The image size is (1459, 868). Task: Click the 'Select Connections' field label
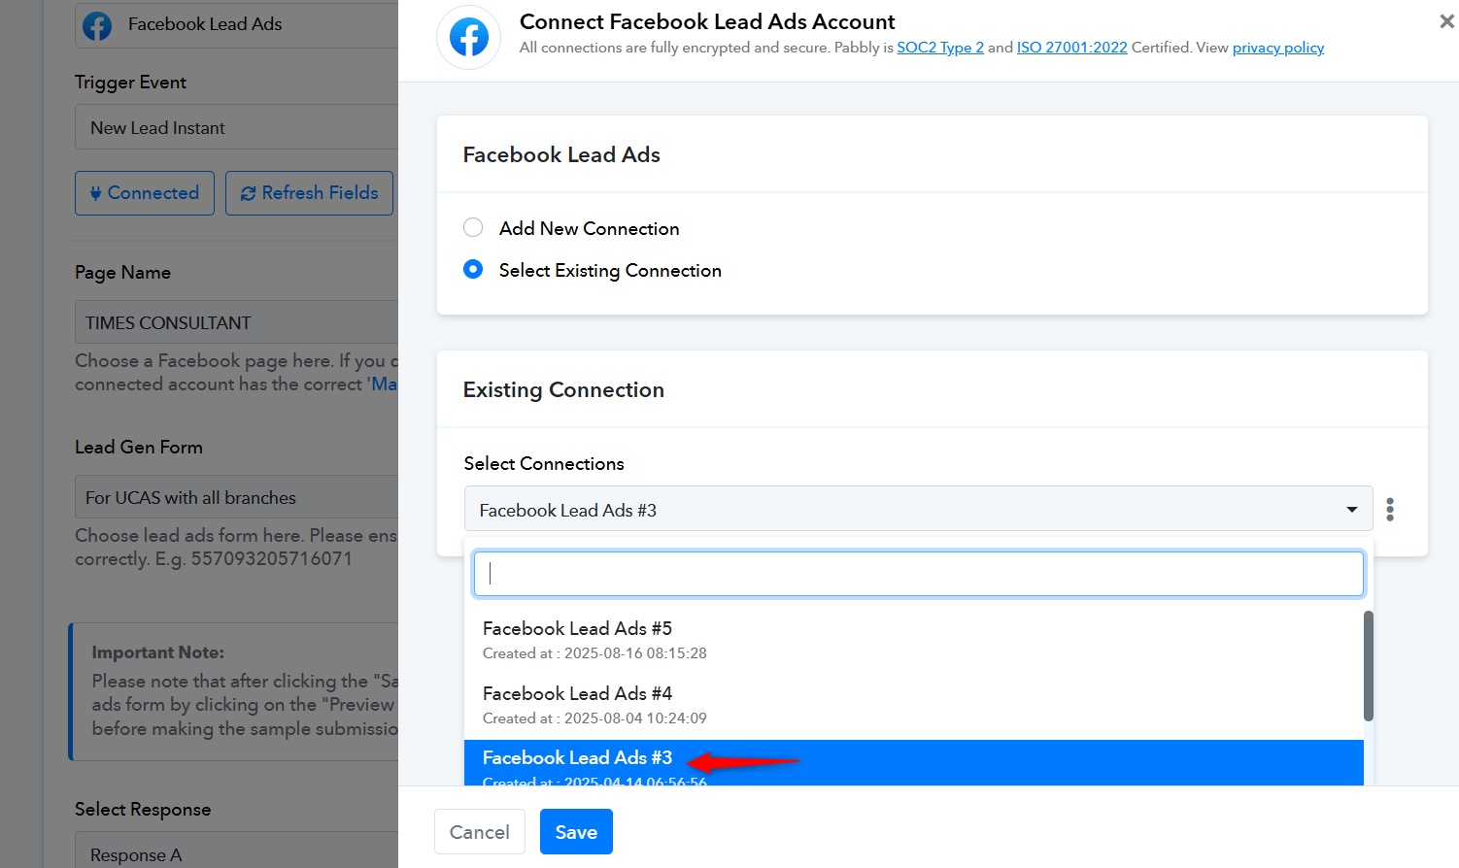[x=544, y=463]
